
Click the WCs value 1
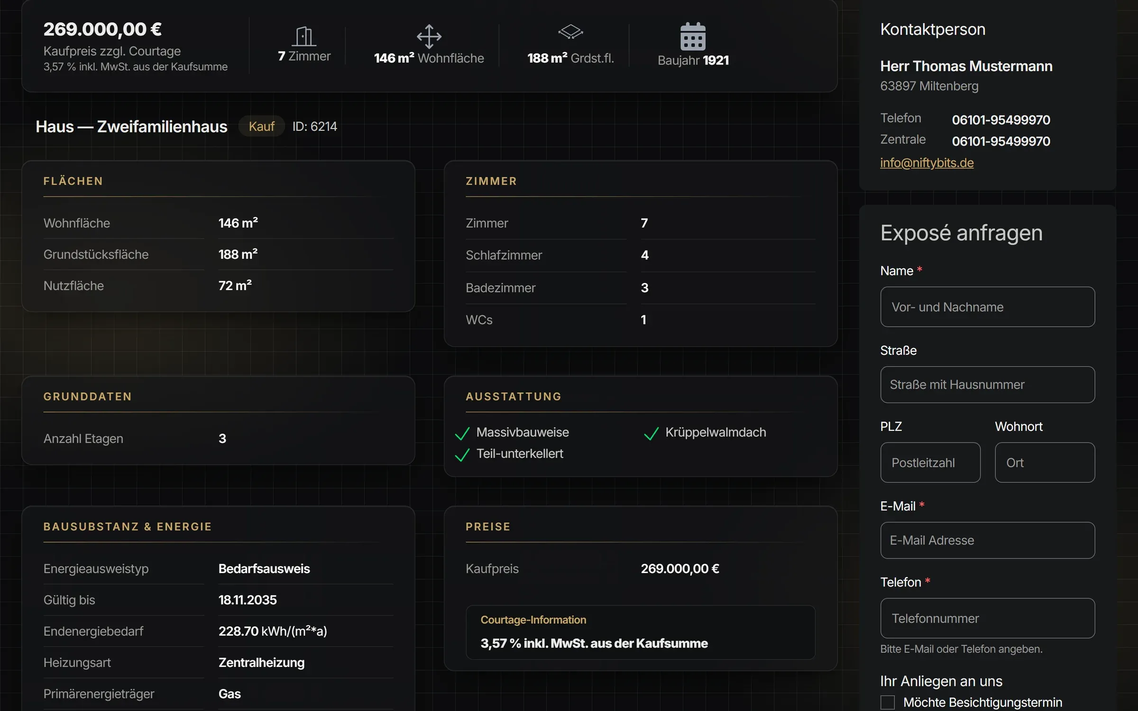[643, 319]
